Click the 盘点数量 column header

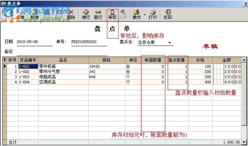coord(177,60)
